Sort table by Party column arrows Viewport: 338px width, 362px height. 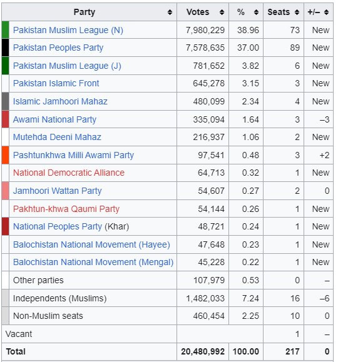tap(170, 12)
